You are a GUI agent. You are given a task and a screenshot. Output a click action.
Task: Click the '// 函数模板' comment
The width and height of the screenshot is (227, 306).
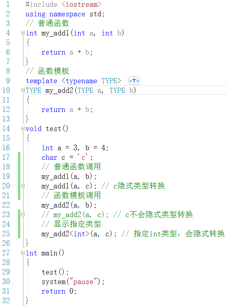click(x=47, y=71)
